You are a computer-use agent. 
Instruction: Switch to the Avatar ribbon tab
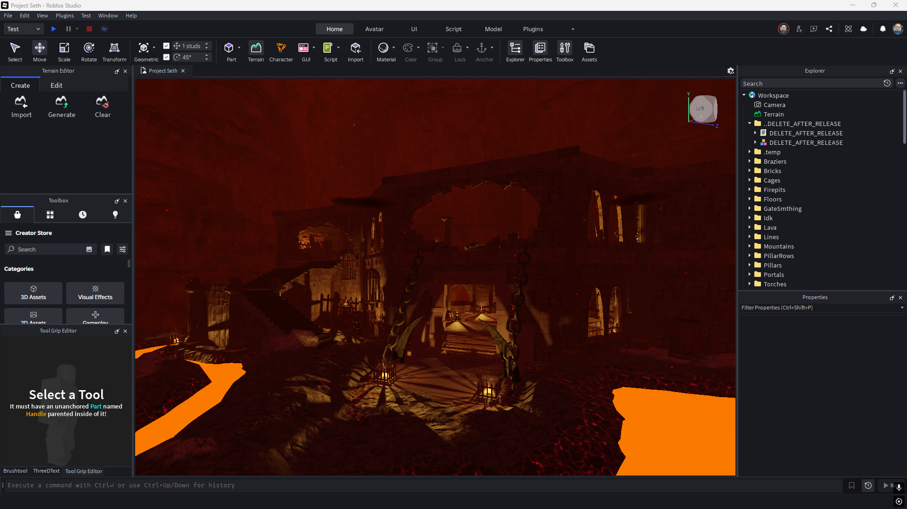pos(374,29)
